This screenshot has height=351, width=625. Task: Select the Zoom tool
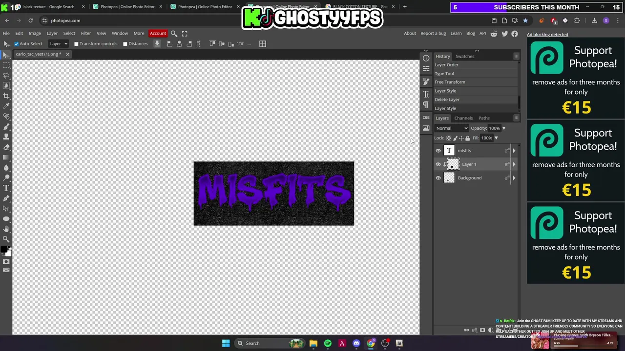coord(6,239)
